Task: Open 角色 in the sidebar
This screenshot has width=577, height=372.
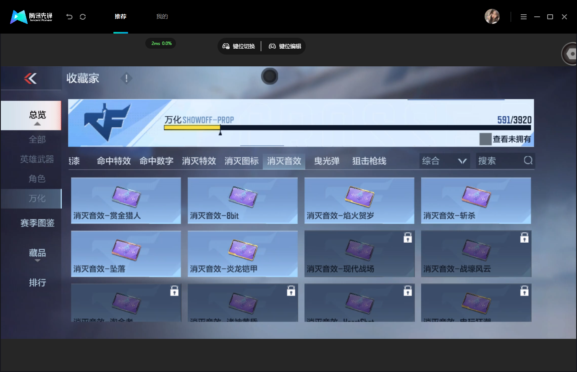Action: (37, 179)
